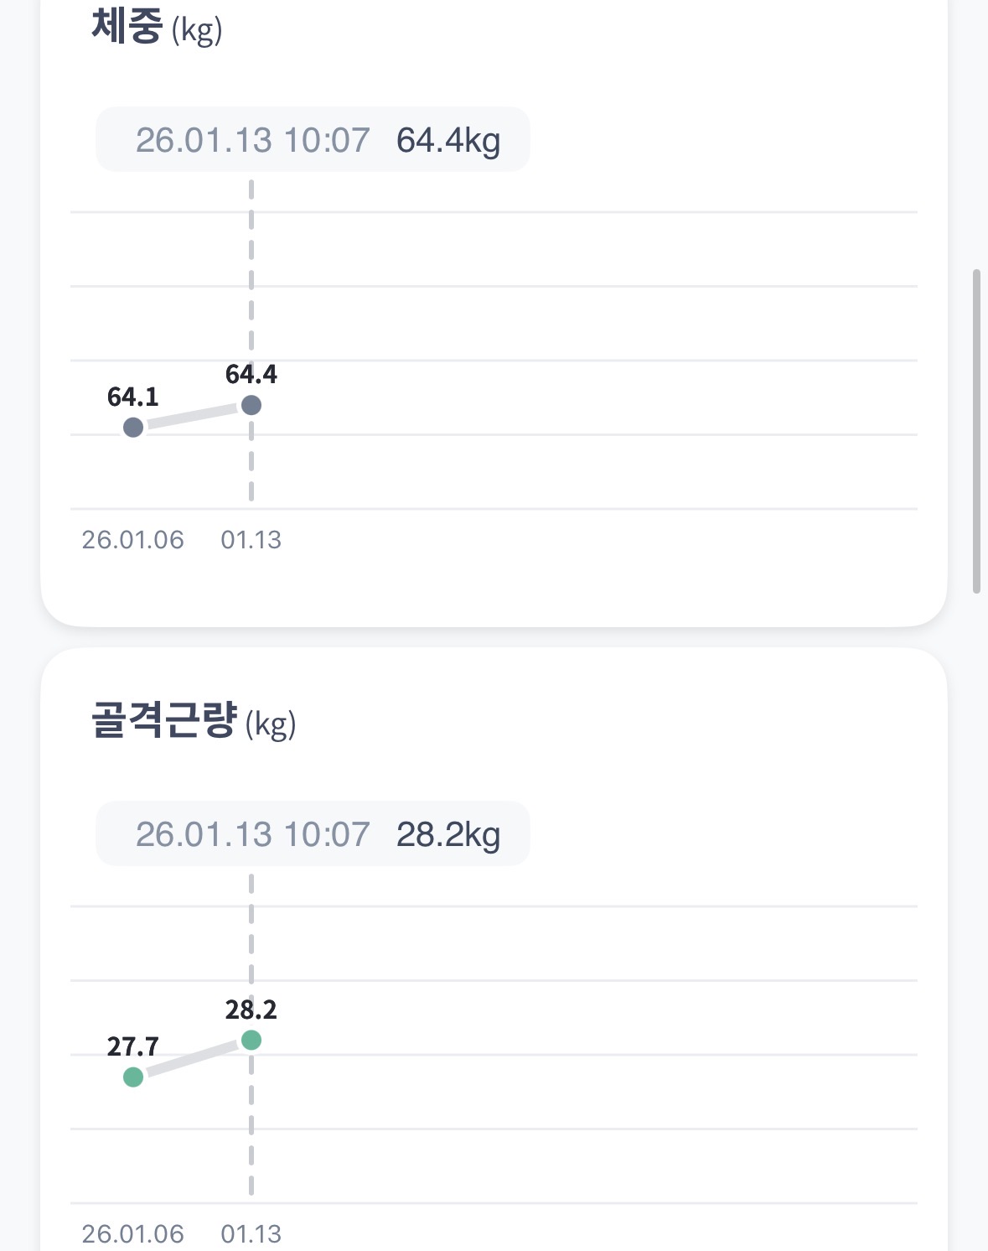This screenshot has width=988, height=1251.
Task: Click the 01.13 date under the weight chart
Action: [x=251, y=540]
